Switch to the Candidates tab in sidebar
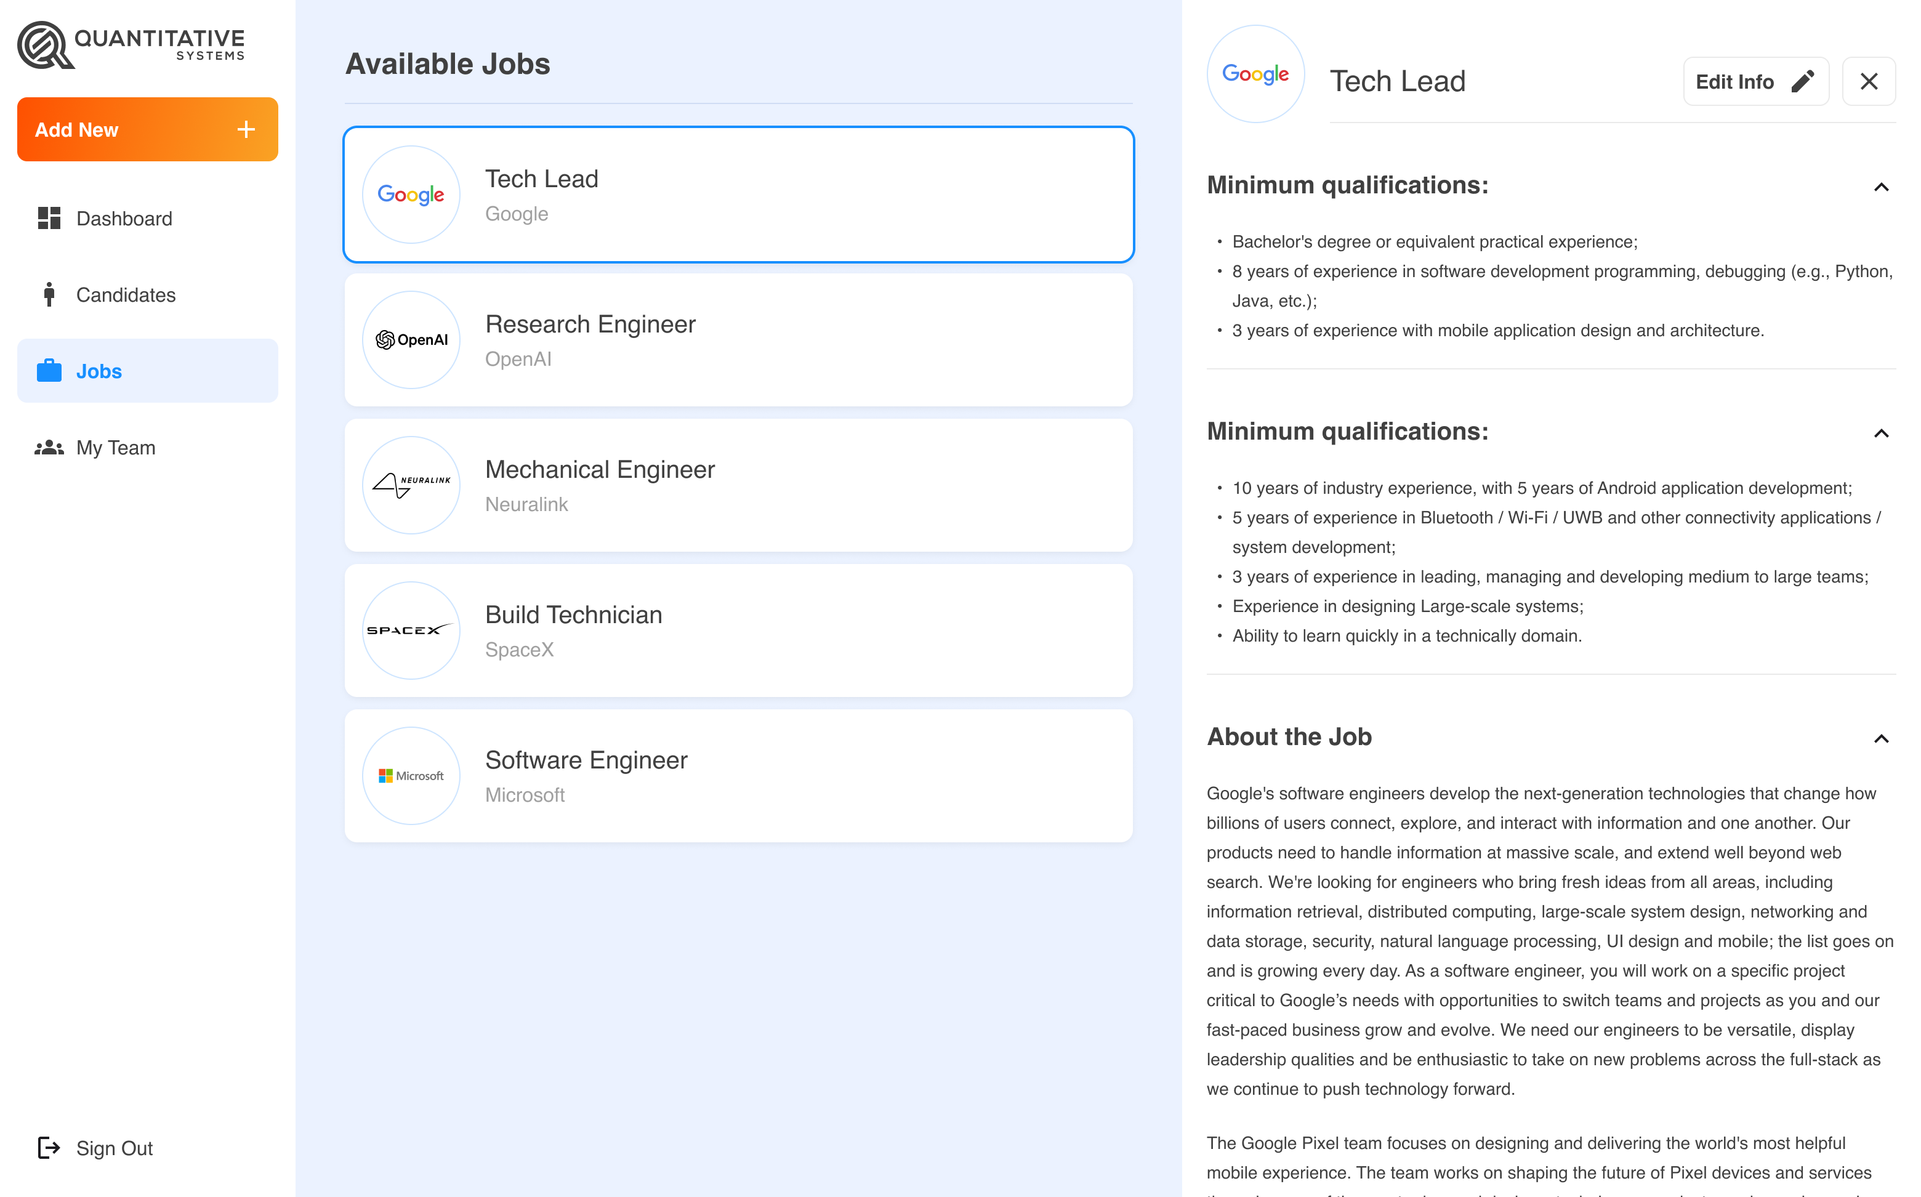Screen dimensions: 1921x1197 coord(126,294)
